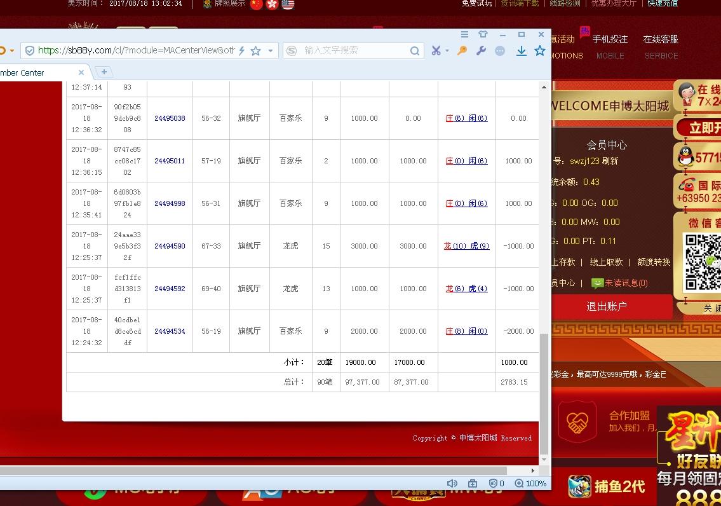Click the 捕鱼2代 fishing game icon
Viewport: 721px width, 506px height.
click(x=579, y=487)
